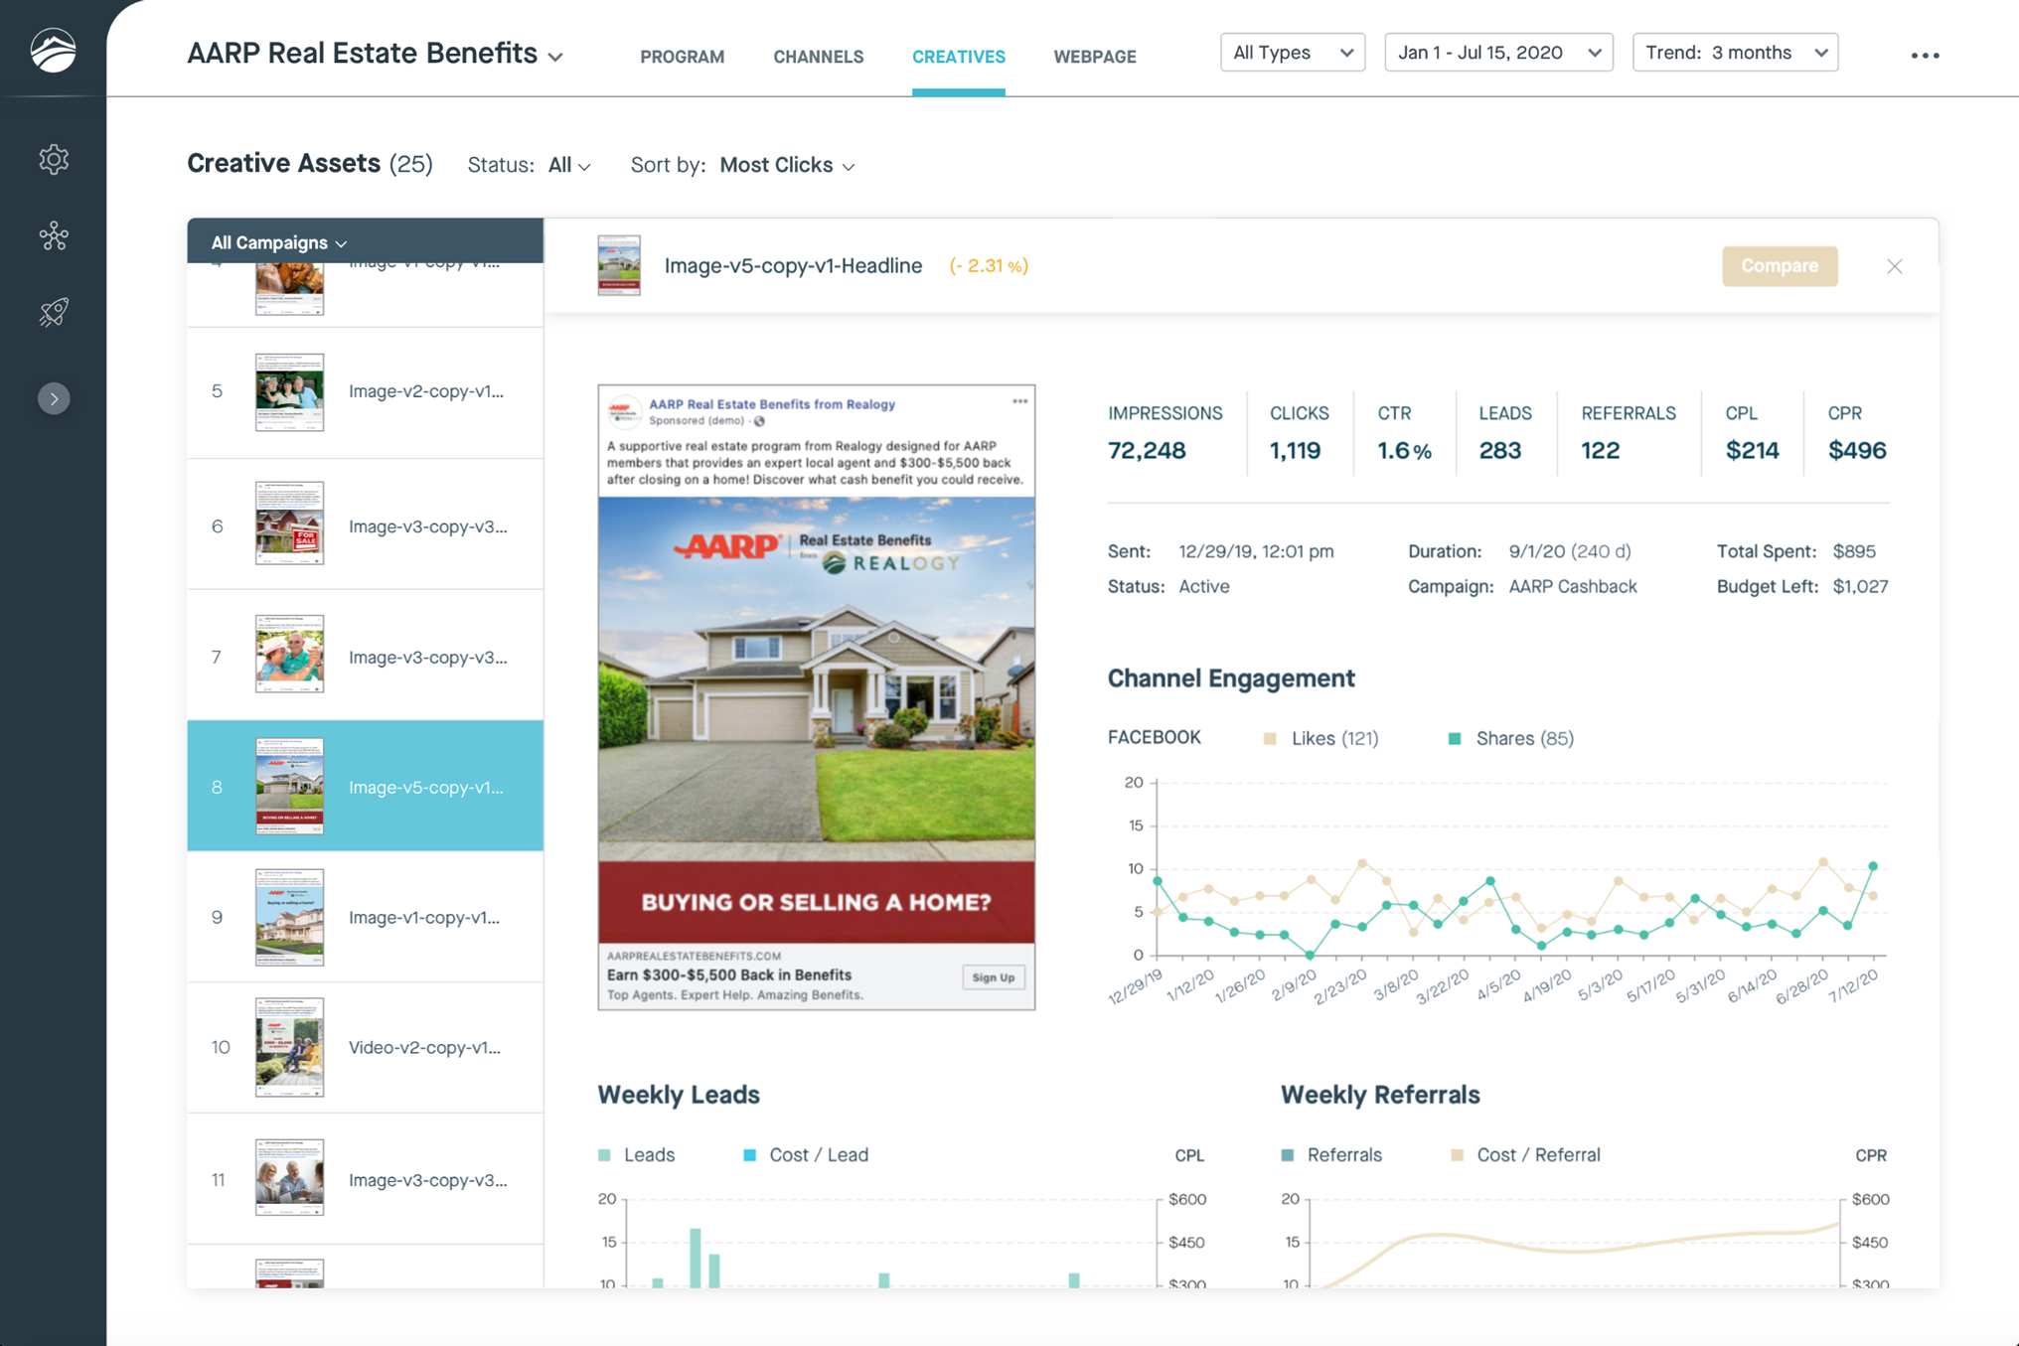Open the date range Jan 1 - Jul 15 dropdown
This screenshot has height=1346, width=2019.
point(1497,53)
